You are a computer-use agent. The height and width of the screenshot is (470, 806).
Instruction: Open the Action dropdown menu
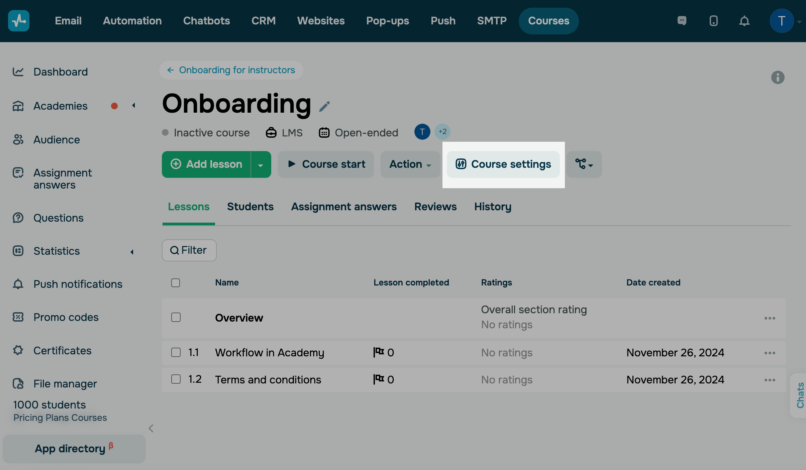pyautogui.click(x=410, y=164)
